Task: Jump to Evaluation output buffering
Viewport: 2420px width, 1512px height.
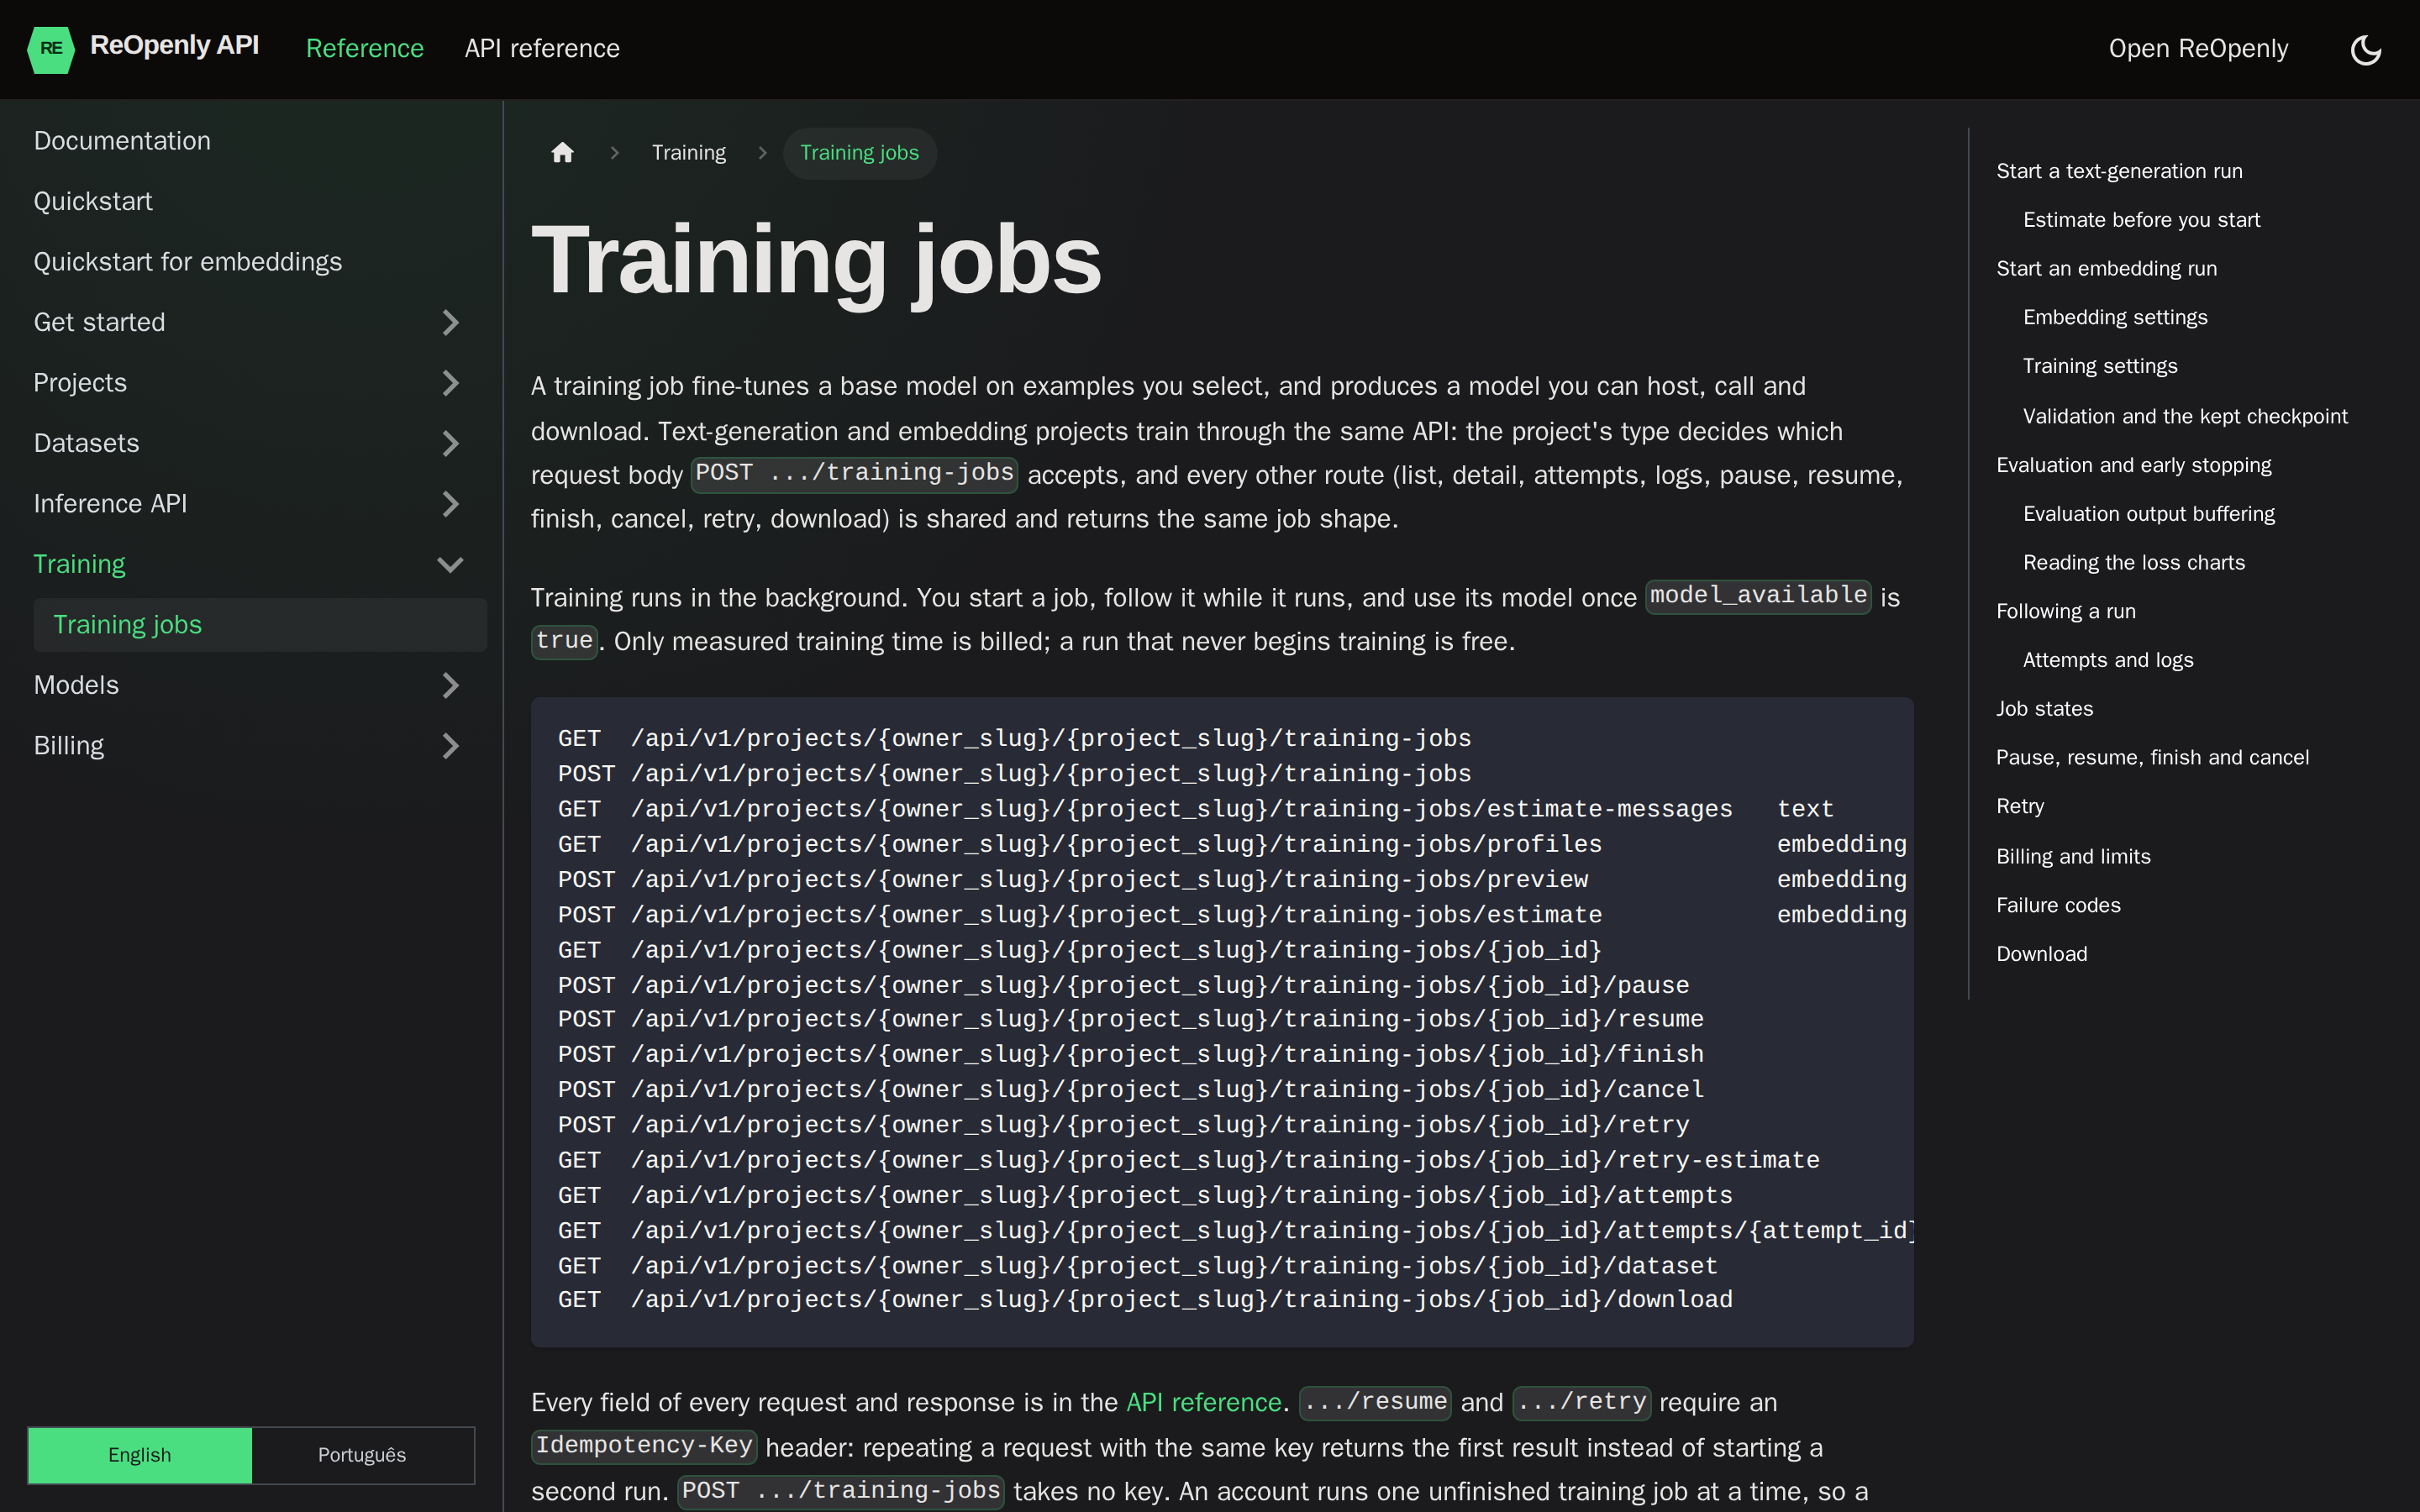Action: pos(2149,514)
